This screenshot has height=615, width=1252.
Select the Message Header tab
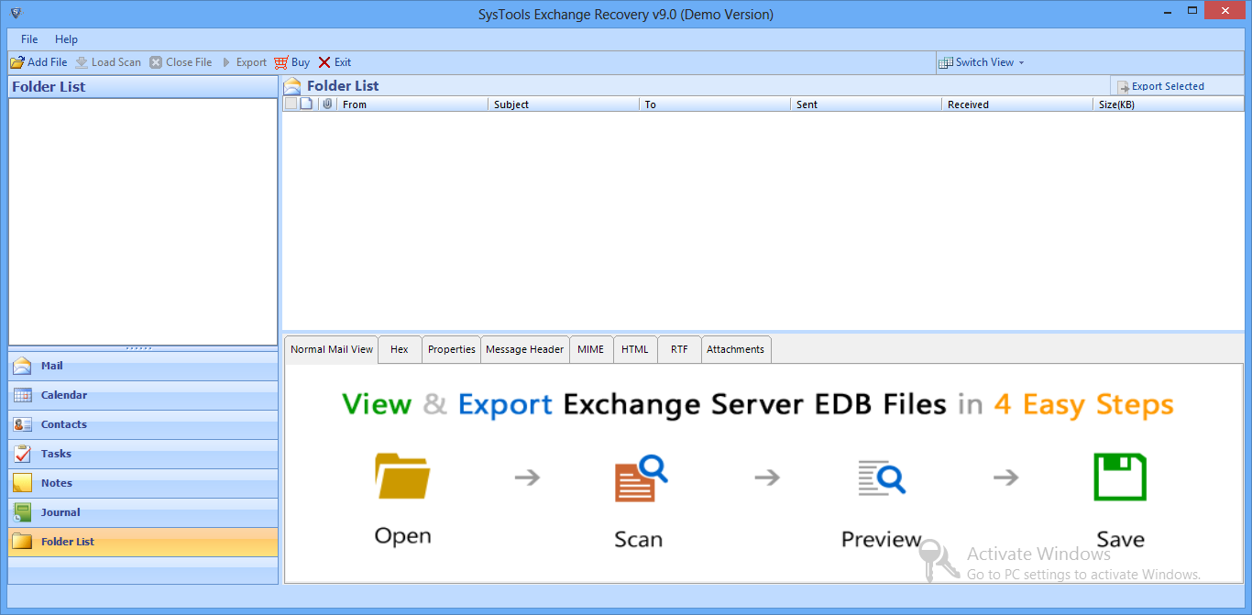coord(525,349)
